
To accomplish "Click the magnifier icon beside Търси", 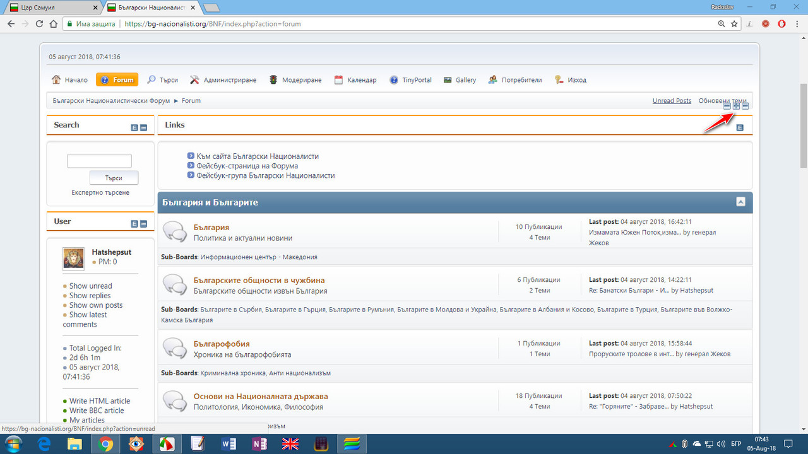I will [x=151, y=80].
